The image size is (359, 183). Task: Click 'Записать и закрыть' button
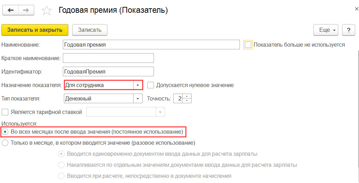[x=35, y=30]
